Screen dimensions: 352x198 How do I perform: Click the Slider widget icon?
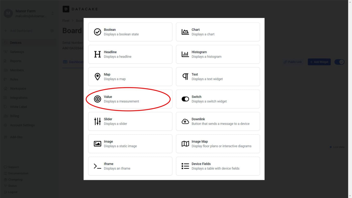[x=97, y=121]
